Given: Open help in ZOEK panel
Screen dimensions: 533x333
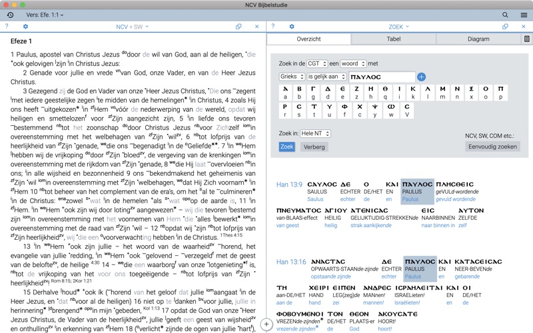Looking at the screenshot, I should pyautogui.click(x=273, y=27).
